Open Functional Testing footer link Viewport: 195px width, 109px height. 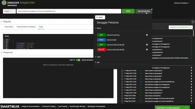pyautogui.click(x=49, y=106)
